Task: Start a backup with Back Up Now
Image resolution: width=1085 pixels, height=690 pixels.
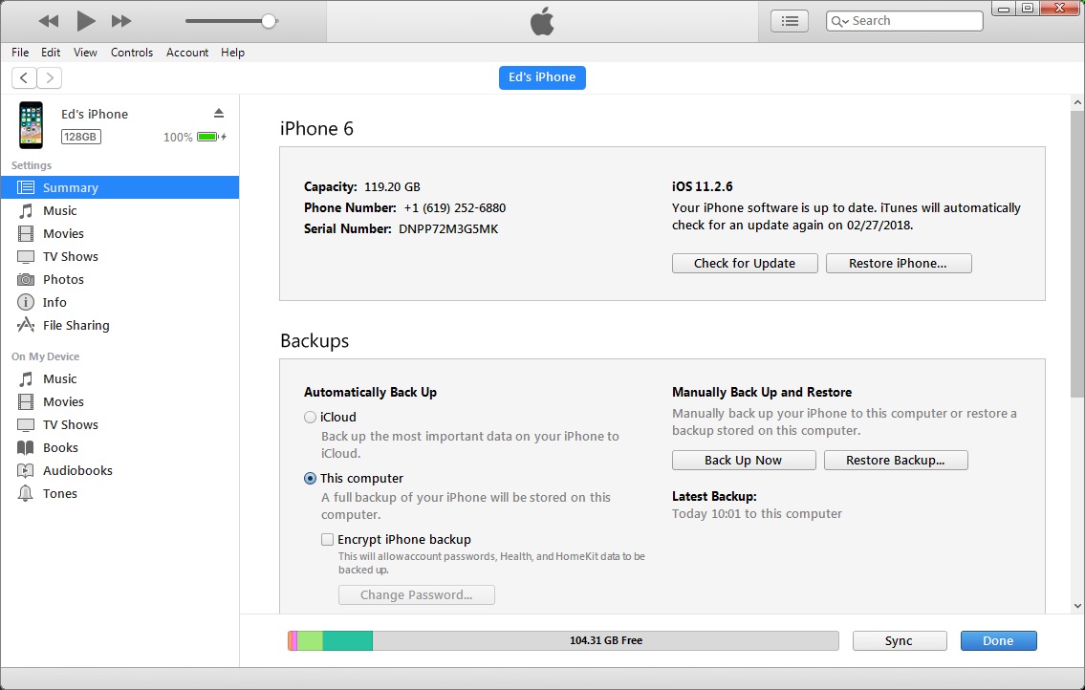Action: [x=743, y=460]
